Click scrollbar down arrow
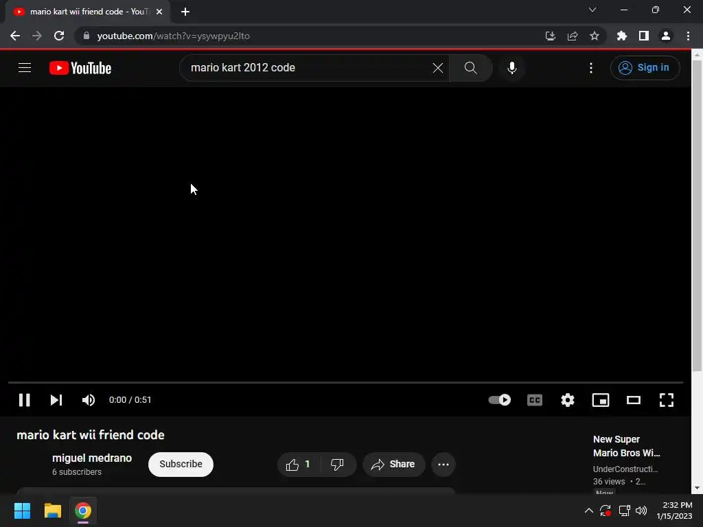The image size is (703, 527). (x=697, y=488)
